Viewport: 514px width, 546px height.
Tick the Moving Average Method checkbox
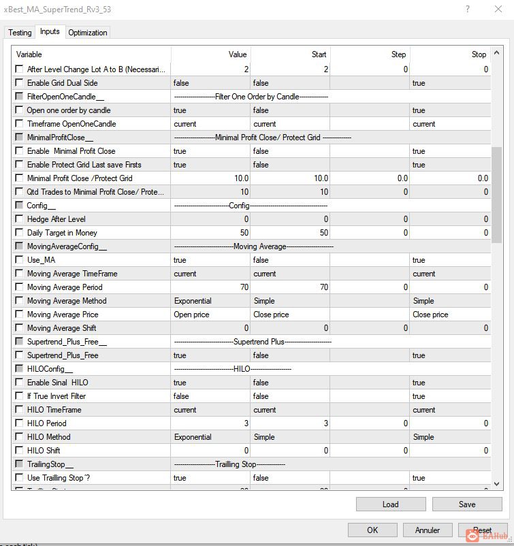tap(19, 300)
